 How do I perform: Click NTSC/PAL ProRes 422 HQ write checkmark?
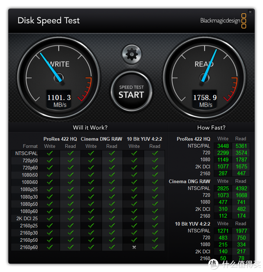pos(50,153)
